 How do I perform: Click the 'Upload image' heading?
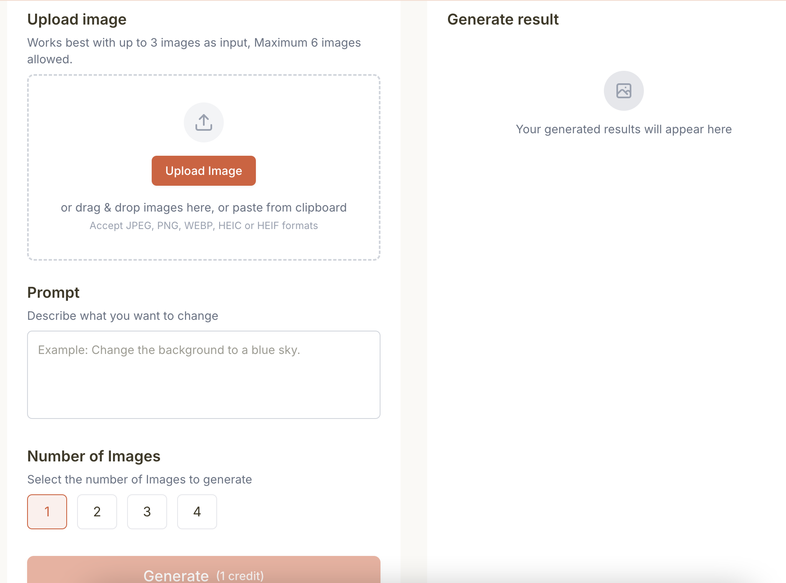point(77,20)
